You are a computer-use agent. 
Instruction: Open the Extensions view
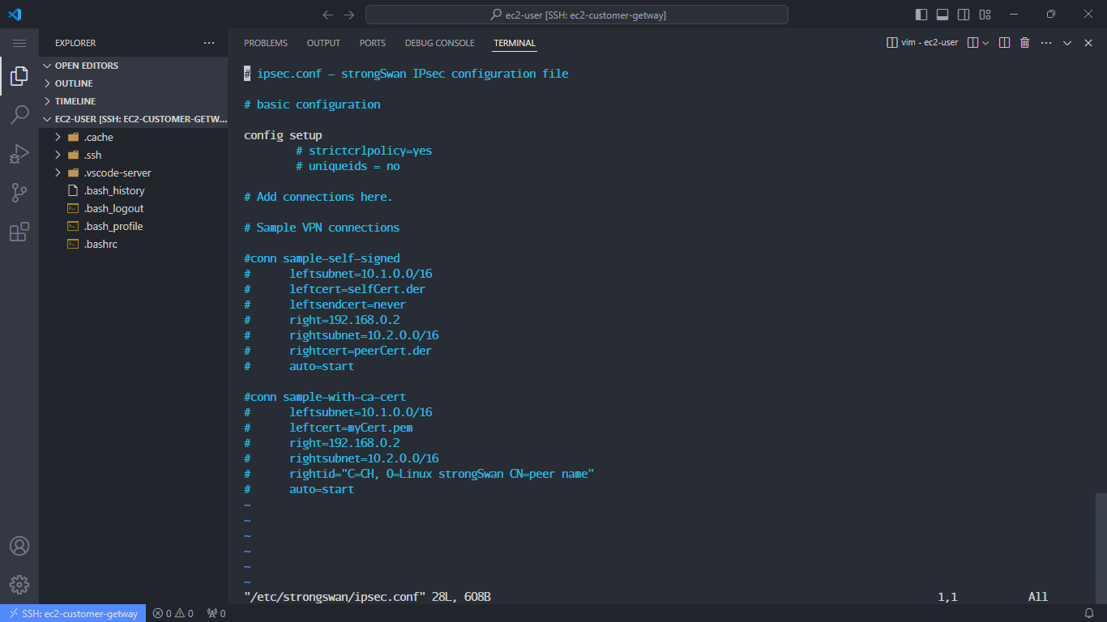point(19,232)
